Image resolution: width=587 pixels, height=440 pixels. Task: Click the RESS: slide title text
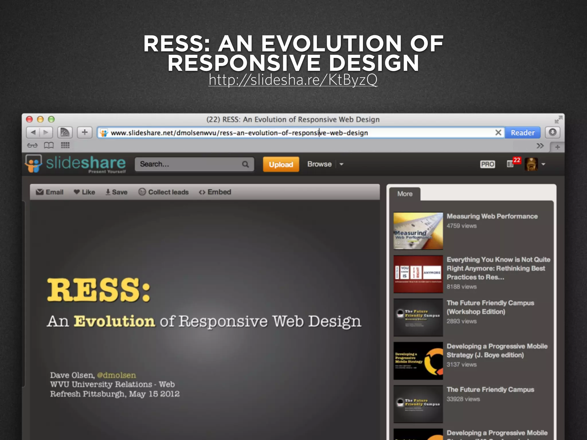point(99,290)
